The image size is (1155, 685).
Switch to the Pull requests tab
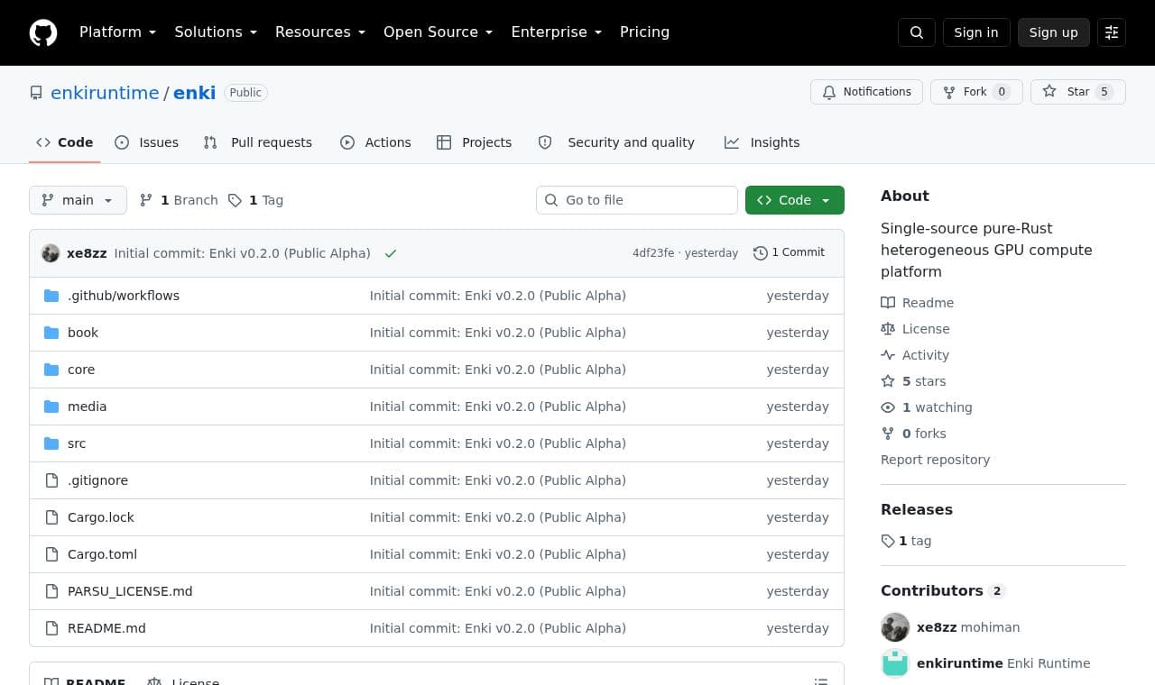(x=258, y=142)
